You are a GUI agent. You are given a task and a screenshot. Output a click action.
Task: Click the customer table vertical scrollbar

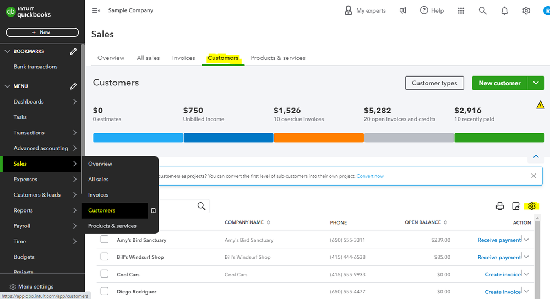coord(537,258)
